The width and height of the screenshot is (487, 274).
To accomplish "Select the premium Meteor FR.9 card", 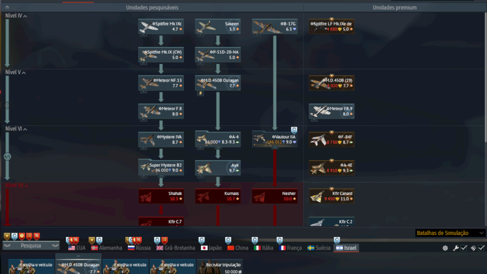I will 331,111.
